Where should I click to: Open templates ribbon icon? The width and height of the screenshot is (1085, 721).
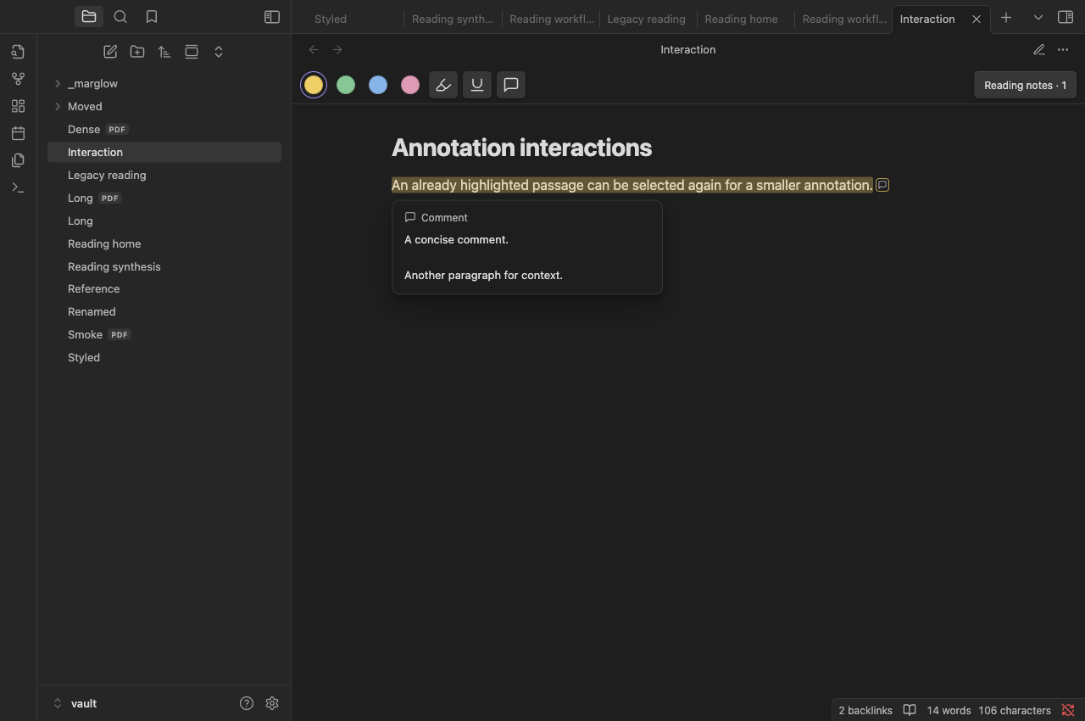tap(18, 160)
